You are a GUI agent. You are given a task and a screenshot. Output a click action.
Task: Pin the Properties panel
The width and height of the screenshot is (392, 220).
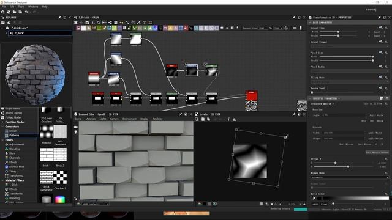pos(379,18)
